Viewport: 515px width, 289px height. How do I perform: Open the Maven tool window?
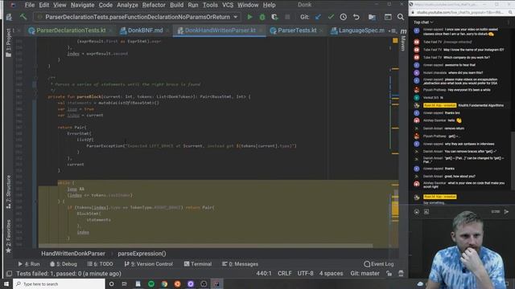(x=403, y=40)
